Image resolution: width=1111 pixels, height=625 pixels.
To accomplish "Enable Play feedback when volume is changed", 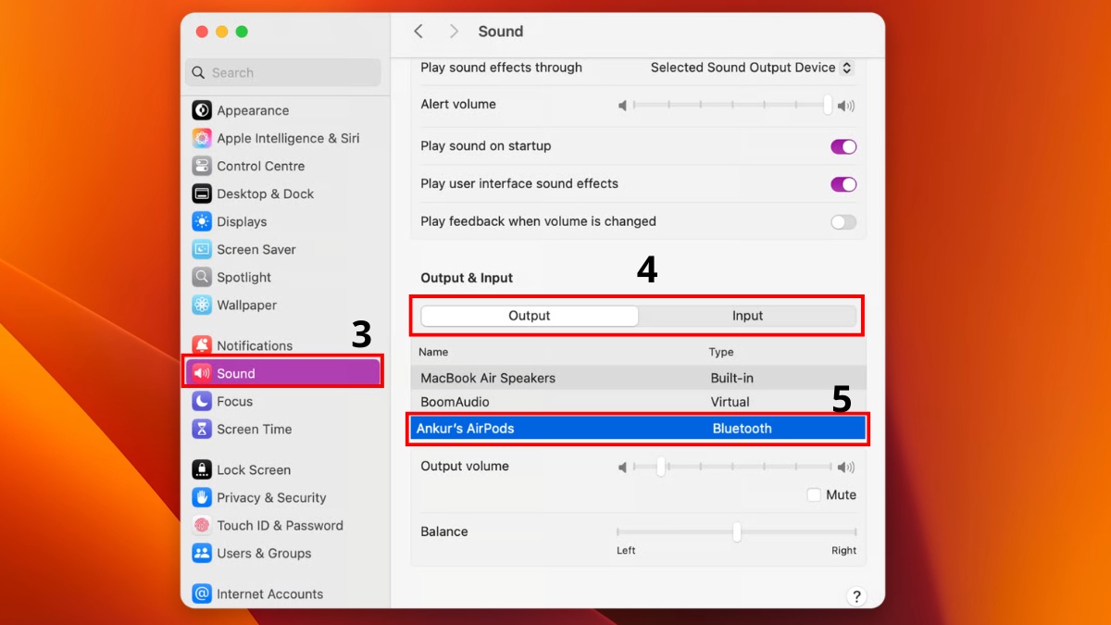I will click(843, 222).
